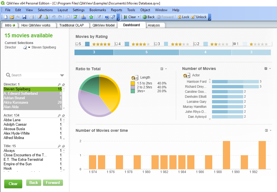Toggle the 1-star rating checkbox
Image resolution: width=277 pixels, height=192 pixels.
(235, 44)
